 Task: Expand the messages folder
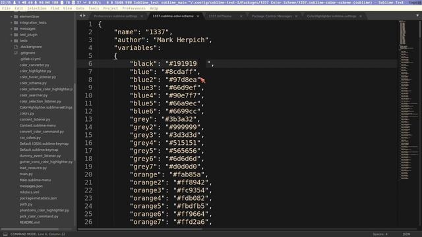(x=12, y=29)
